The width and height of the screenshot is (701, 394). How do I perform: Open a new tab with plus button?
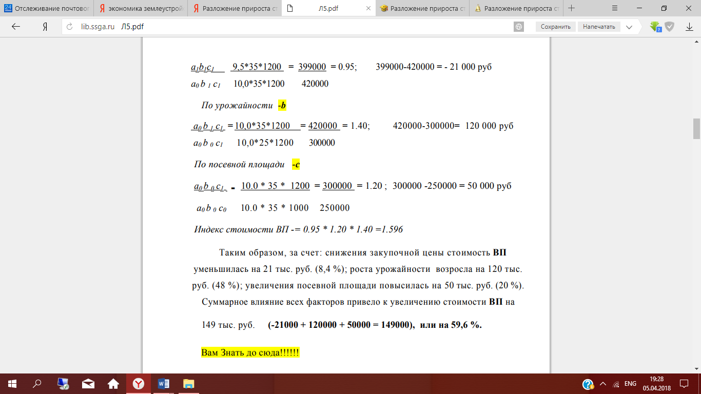571,8
